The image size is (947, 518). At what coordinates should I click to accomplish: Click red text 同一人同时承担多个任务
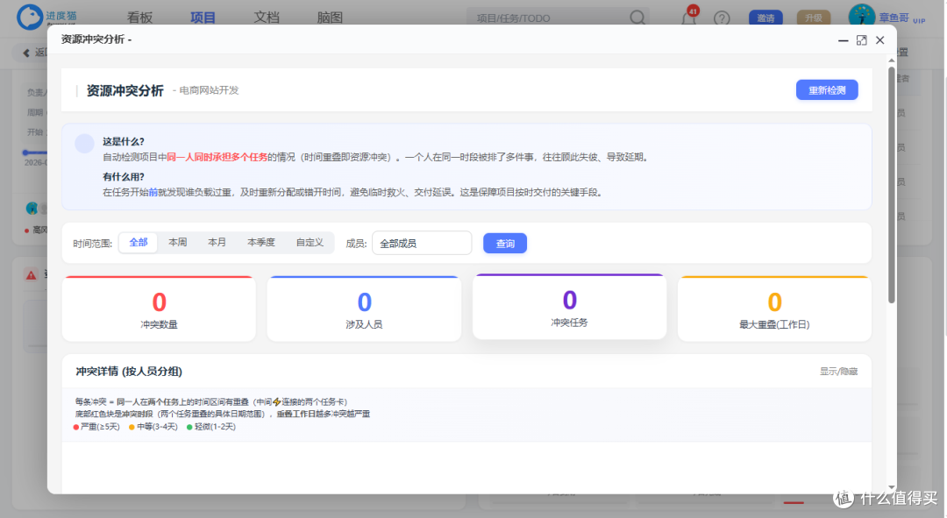pos(217,158)
